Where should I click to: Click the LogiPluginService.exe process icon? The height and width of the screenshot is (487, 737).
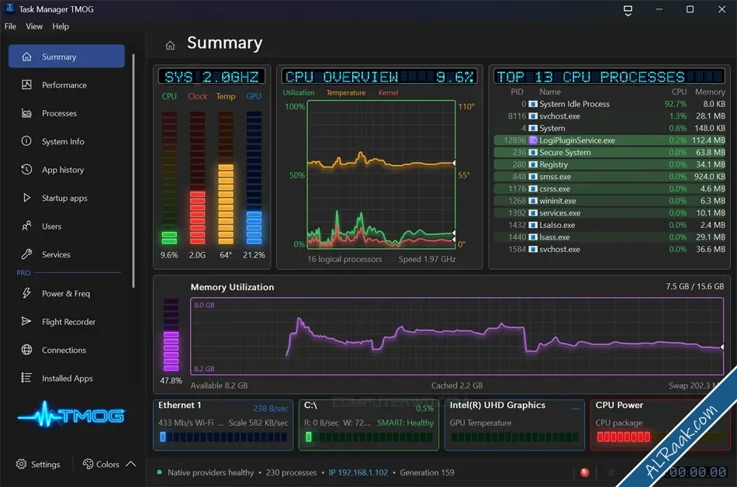click(533, 140)
